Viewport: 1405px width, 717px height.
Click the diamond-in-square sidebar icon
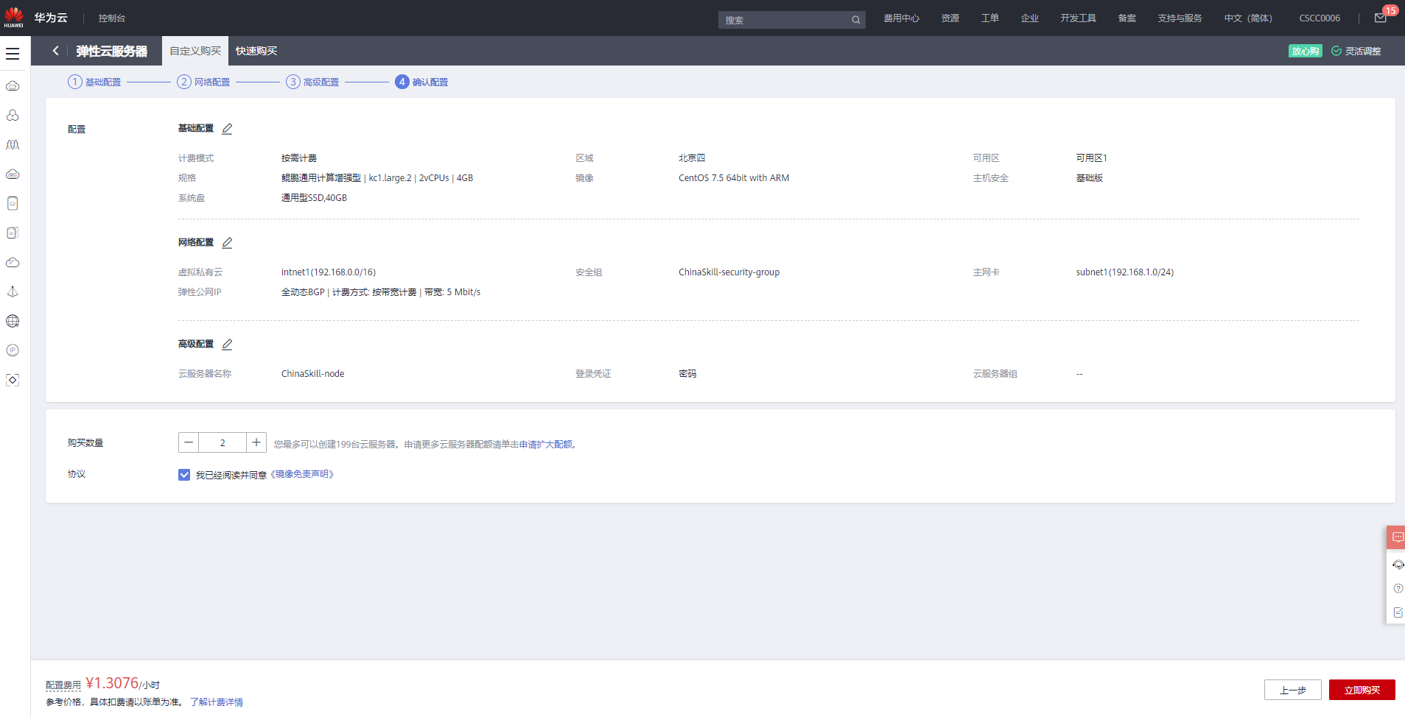13,380
